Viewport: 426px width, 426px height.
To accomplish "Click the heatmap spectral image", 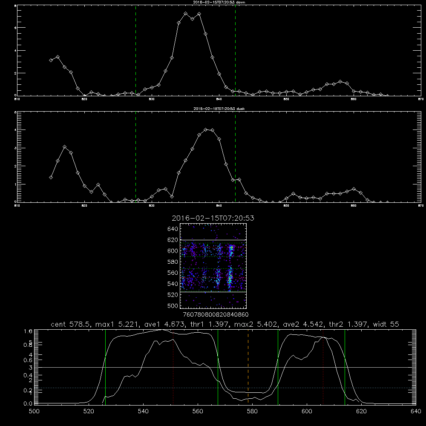I will tap(213, 266).
